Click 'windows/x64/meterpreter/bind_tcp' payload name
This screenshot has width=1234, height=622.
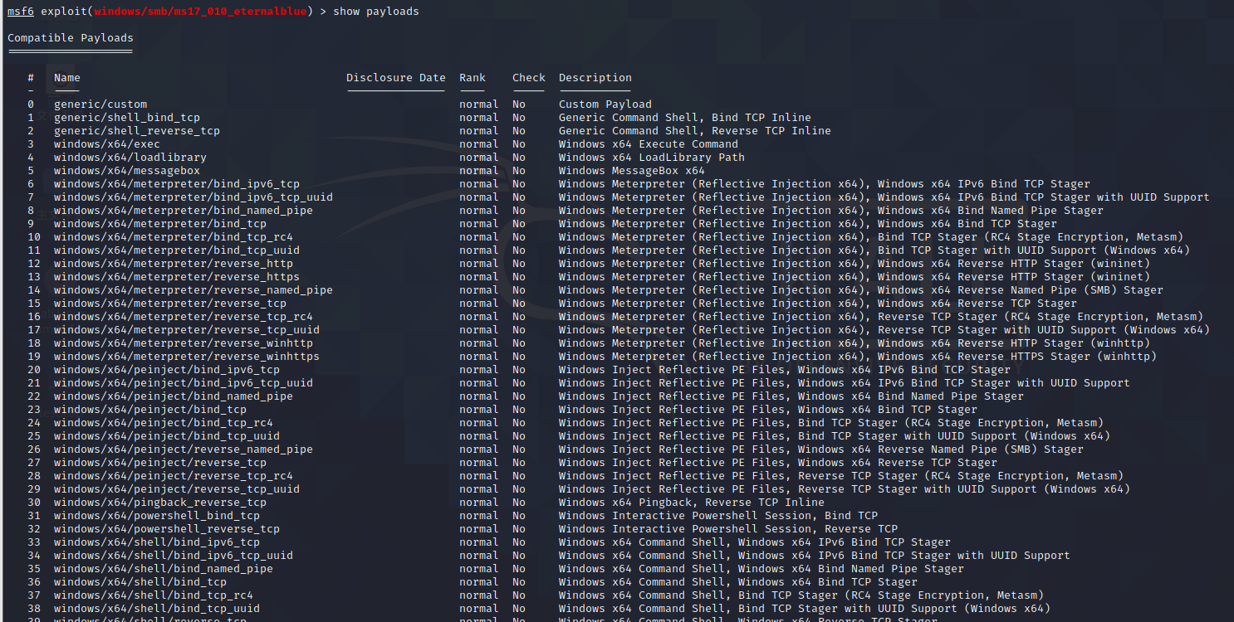[160, 224]
